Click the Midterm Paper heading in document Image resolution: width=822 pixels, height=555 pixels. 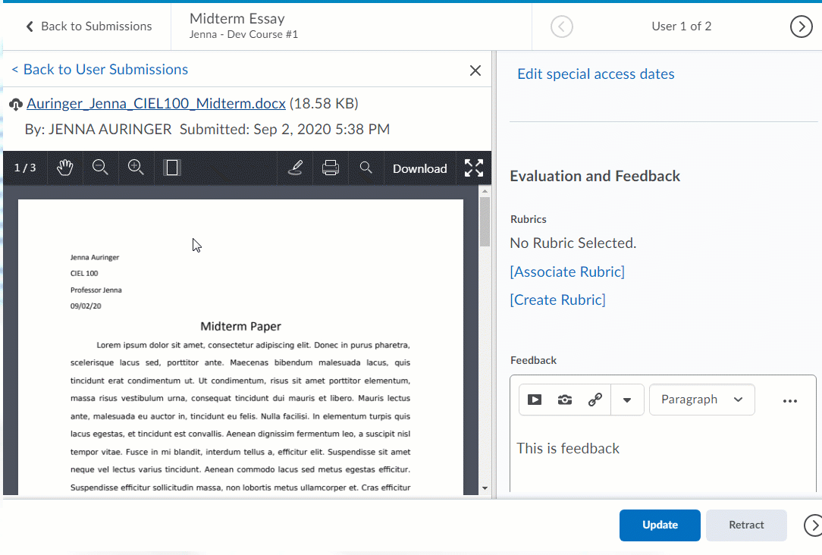(240, 327)
